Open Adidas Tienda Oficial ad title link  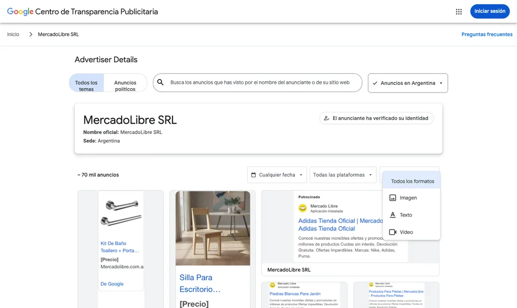point(340,225)
